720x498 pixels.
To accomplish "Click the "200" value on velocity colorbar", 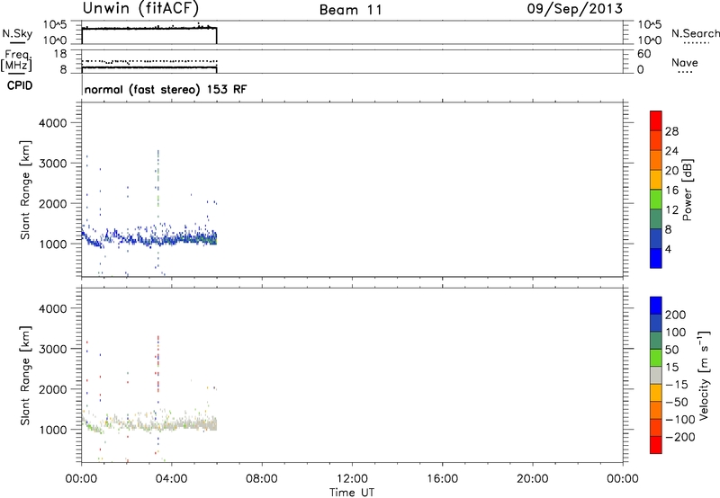I will [x=676, y=315].
